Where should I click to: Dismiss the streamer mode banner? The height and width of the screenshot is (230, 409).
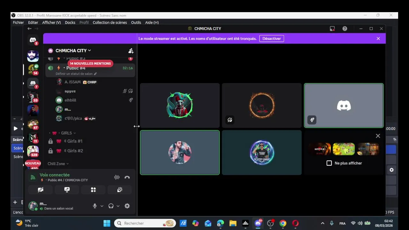click(x=378, y=39)
